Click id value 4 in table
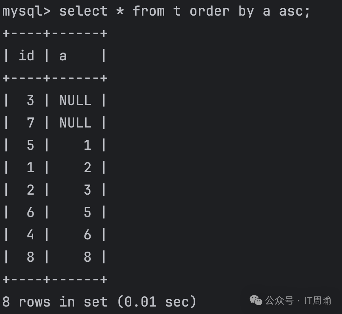This screenshot has height=314, width=342. [x=31, y=235]
